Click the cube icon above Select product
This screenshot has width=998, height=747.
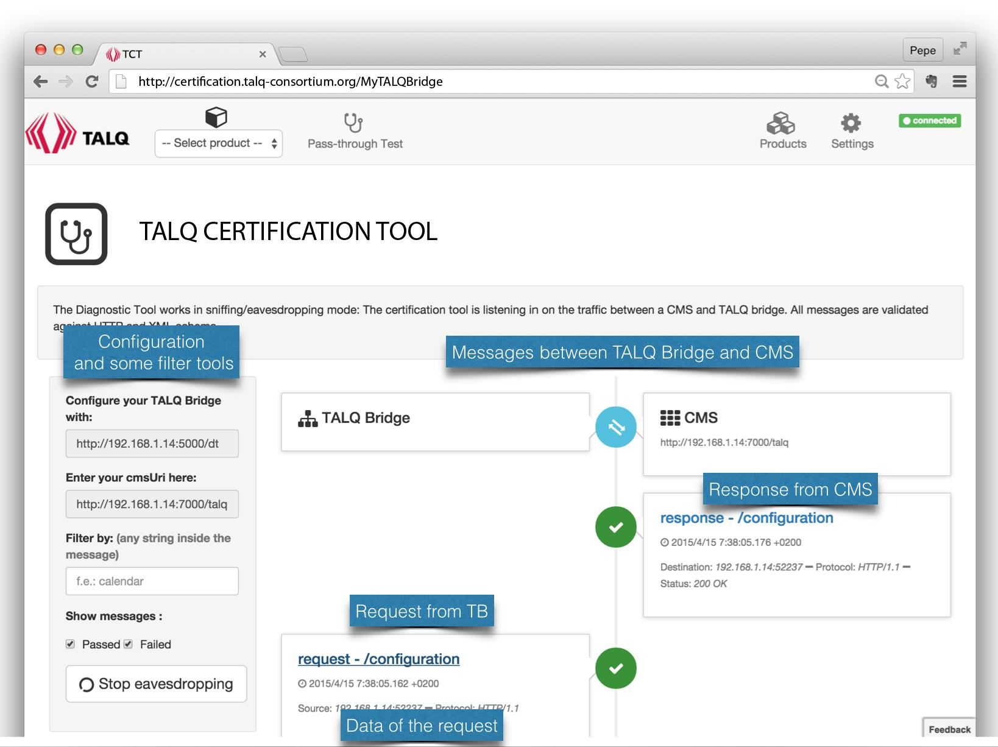click(218, 116)
